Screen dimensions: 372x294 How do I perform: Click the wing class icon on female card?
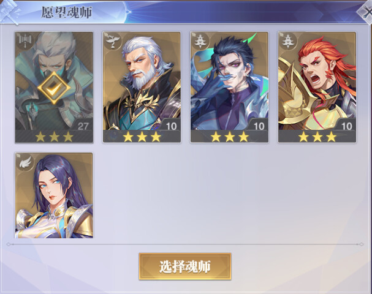[x=25, y=162]
